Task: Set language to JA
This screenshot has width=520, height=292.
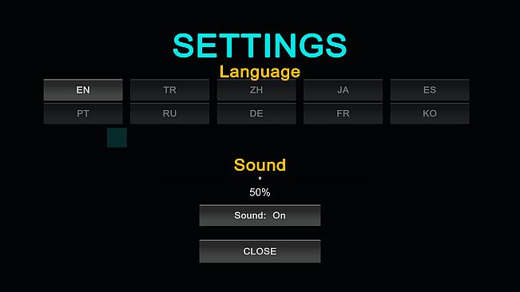Action: (x=343, y=89)
